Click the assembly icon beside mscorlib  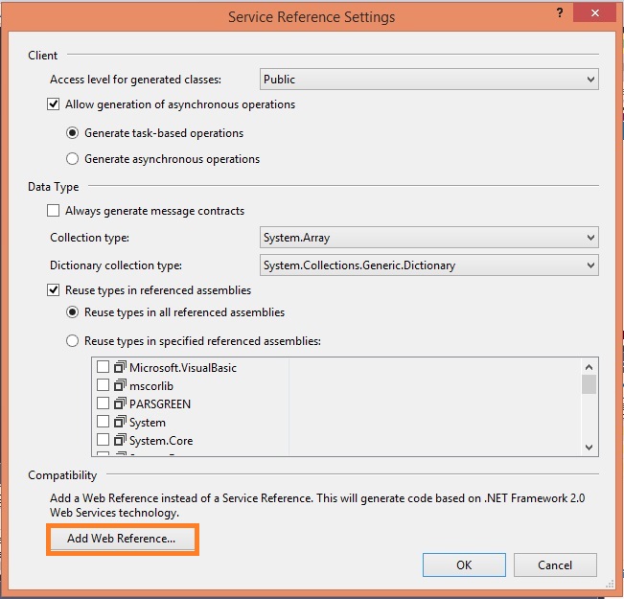pos(120,385)
